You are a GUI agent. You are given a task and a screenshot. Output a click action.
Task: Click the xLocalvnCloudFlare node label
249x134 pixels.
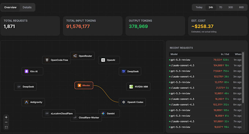click(62, 113)
